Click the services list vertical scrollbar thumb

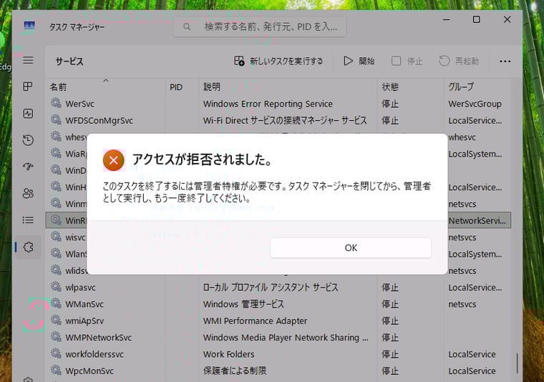click(x=517, y=363)
